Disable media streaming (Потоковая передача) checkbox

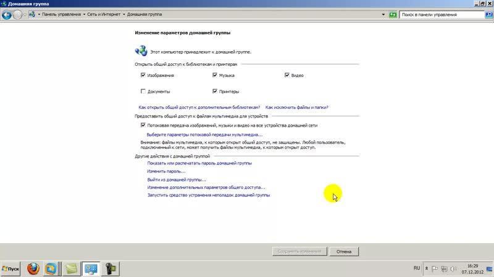tap(143, 125)
